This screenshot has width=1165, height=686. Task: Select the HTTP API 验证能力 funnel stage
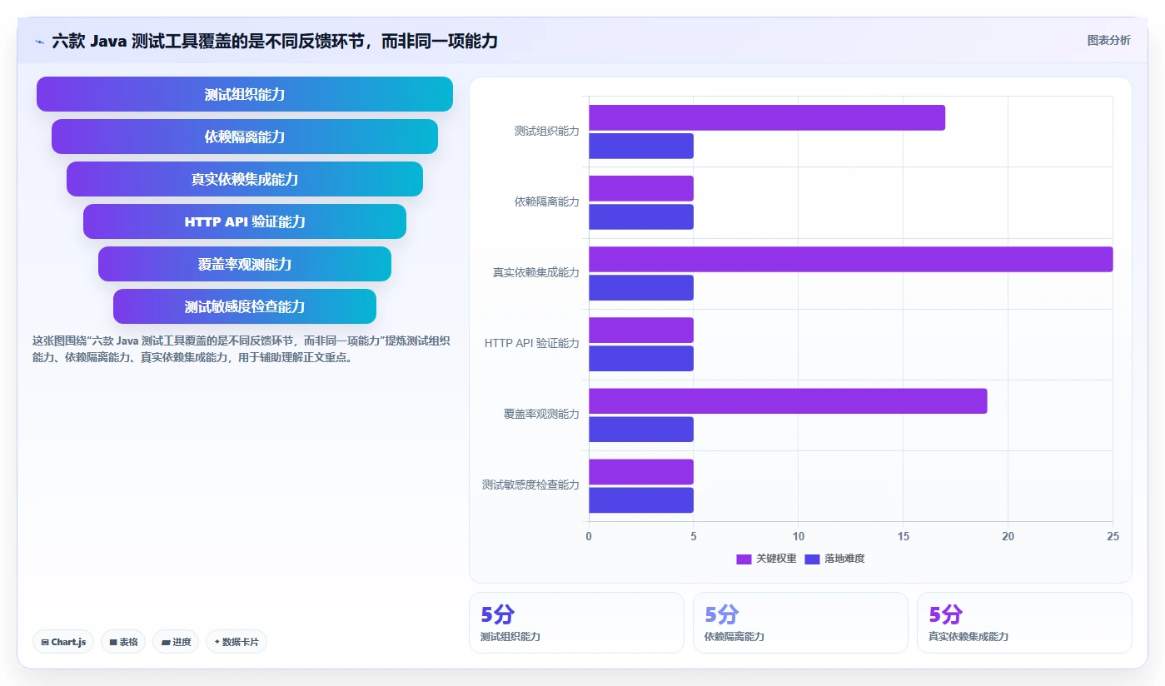(x=245, y=221)
